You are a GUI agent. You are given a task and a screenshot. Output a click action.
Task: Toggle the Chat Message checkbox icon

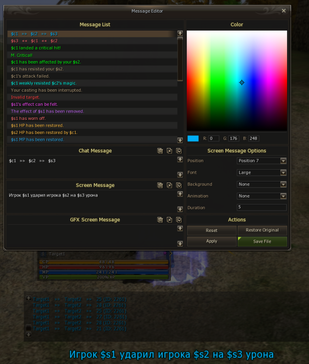pyautogui.click(x=179, y=151)
